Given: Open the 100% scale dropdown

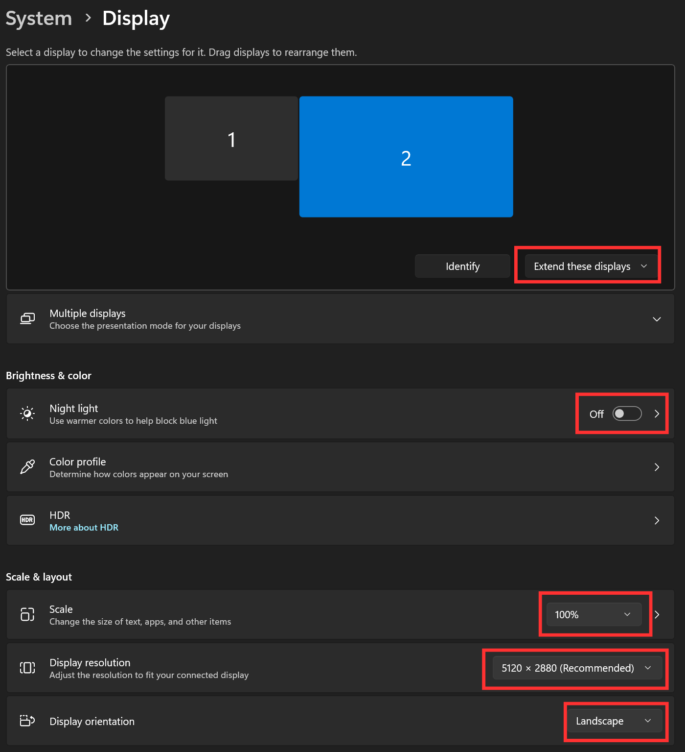Looking at the screenshot, I should click(x=594, y=614).
